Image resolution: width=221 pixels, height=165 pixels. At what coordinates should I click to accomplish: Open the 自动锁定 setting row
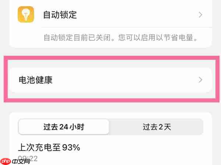point(110,14)
